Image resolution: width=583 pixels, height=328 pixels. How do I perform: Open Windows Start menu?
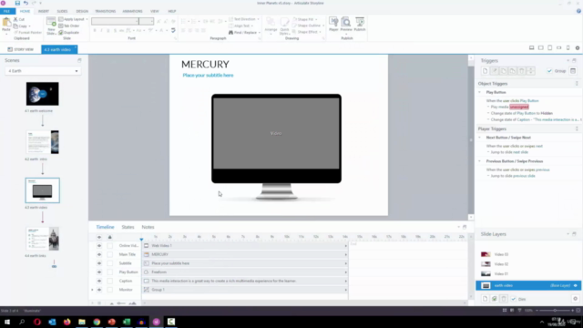[7, 322]
